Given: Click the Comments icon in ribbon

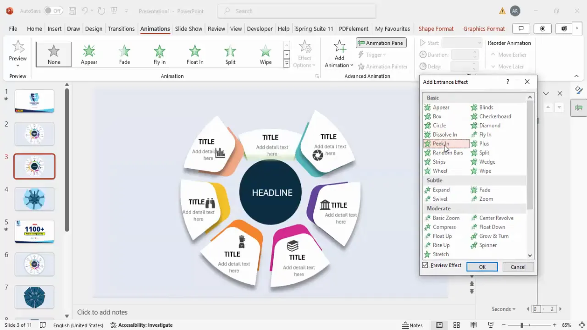Looking at the screenshot, I should [x=521, y=28].
